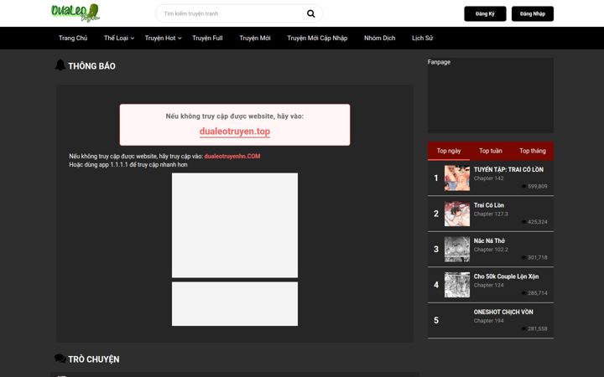Open Chapter 127.3 link
The width and height of the screenshot is (604, 377).
[x=491, y=214]
